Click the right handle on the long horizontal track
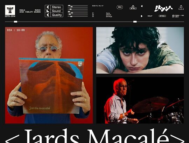 (x=135, y=22)
